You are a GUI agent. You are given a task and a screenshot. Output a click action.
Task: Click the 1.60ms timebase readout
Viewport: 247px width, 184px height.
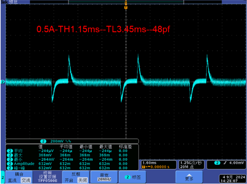pyautogui.click(x=149, y=163)
